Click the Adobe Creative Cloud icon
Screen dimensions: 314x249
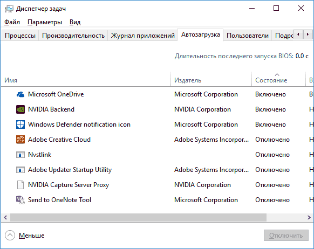[x=21, y=140]
